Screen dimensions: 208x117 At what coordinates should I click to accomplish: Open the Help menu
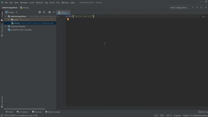pyautogui.click(x=72, y=3)
